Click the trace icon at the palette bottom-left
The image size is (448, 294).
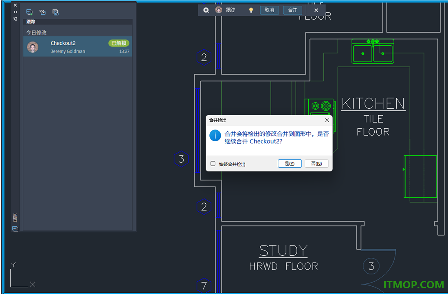[15, 229]
